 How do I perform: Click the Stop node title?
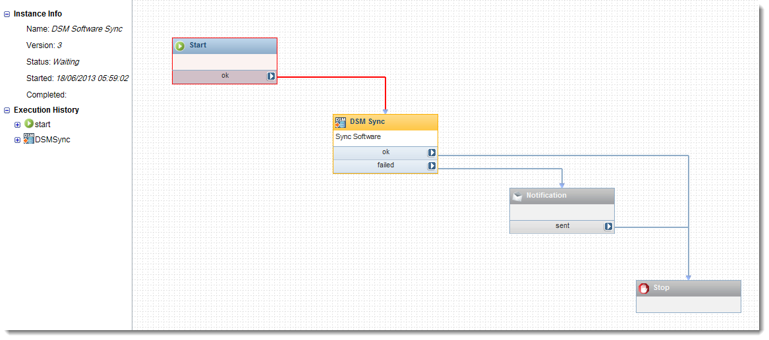coord(661,287)
